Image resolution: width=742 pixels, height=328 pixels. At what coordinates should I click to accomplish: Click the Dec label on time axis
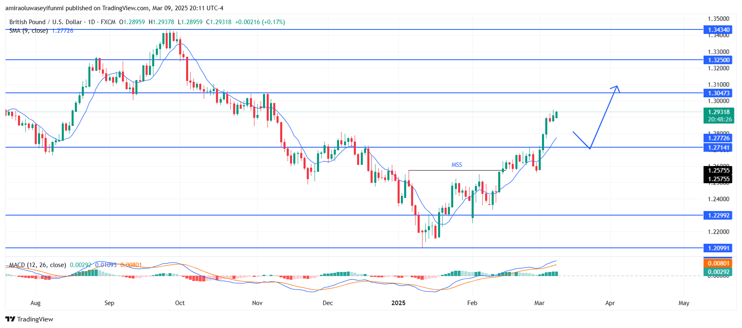(x=328, y=303)
